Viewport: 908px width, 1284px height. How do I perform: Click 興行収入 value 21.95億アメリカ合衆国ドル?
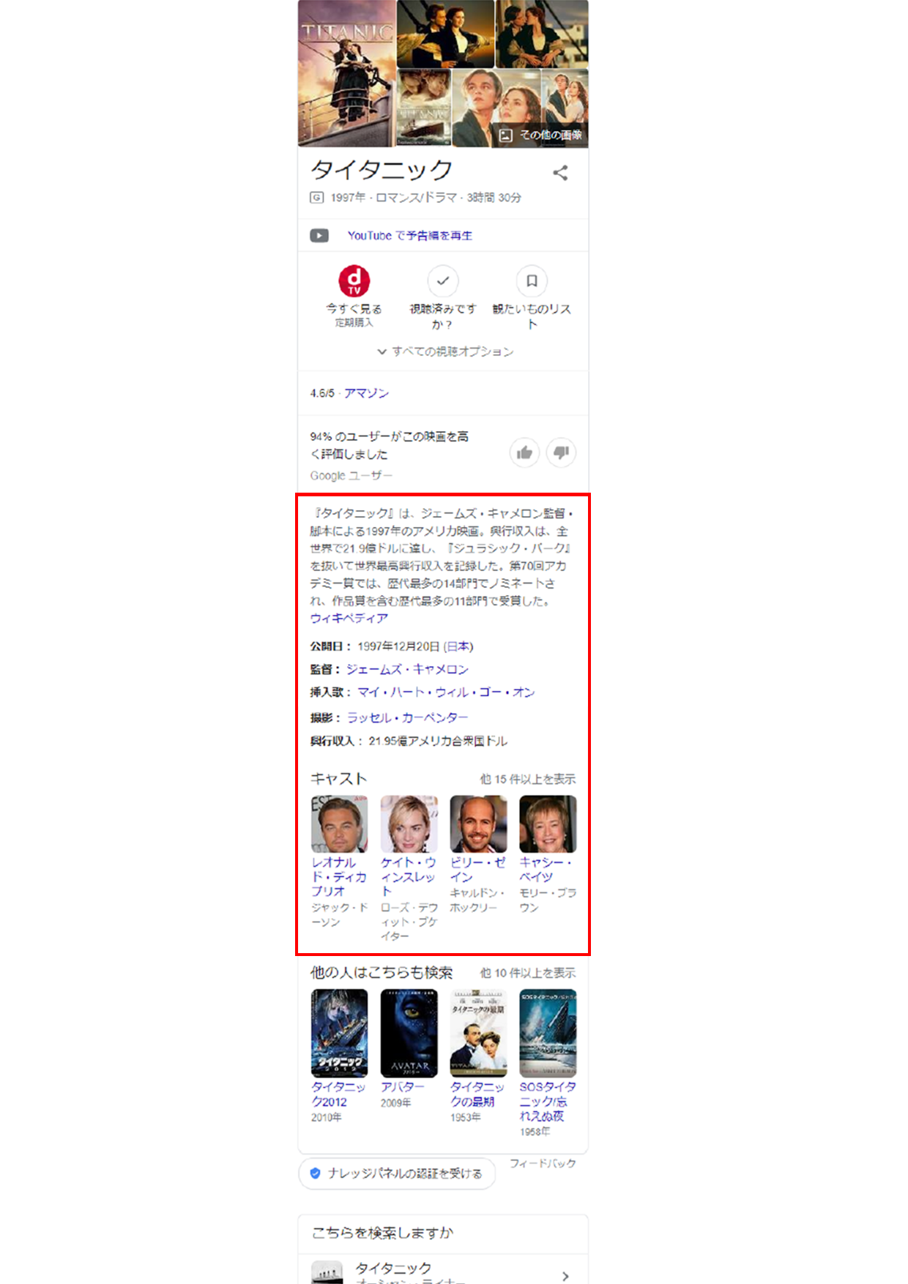click(x=438, y=741)
